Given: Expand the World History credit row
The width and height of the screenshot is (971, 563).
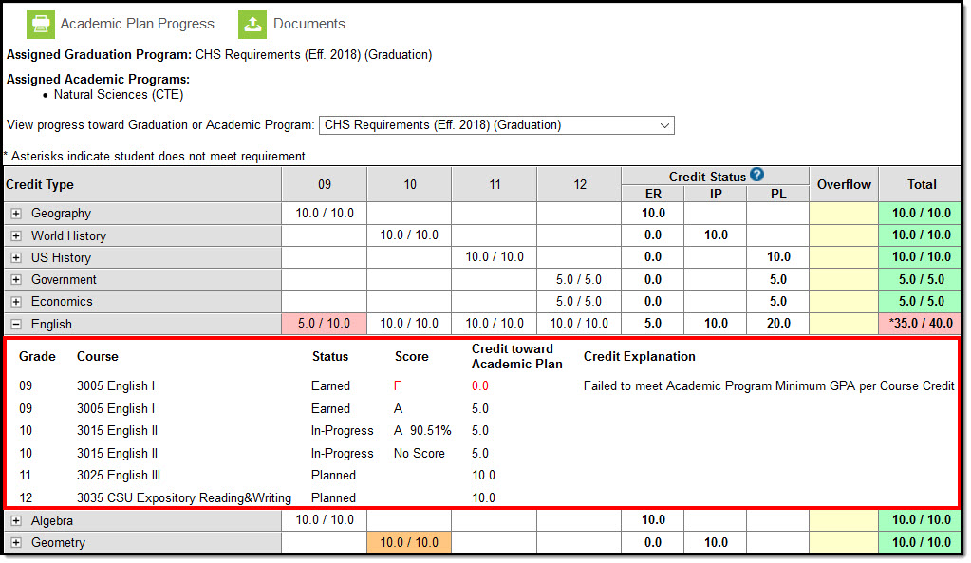Looking at the screenshot, I should pos(16,235).
